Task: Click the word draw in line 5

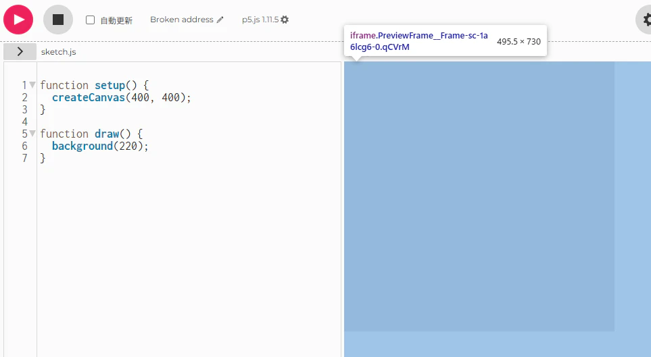Action: pyautogui.click(x=107, y=134)
